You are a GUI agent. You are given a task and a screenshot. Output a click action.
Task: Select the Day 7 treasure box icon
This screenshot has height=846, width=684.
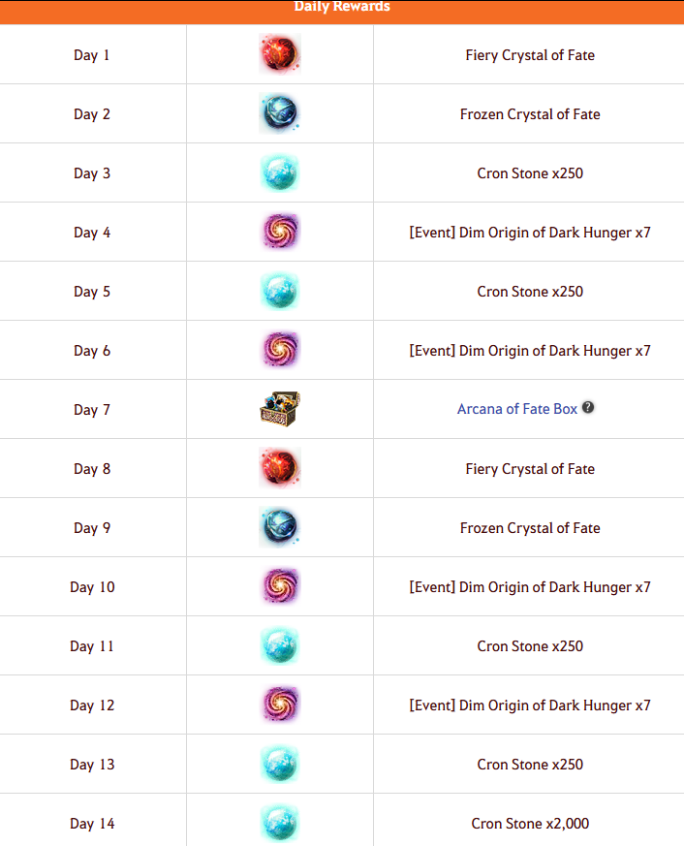pyautogui.click(x=279, y=409)
